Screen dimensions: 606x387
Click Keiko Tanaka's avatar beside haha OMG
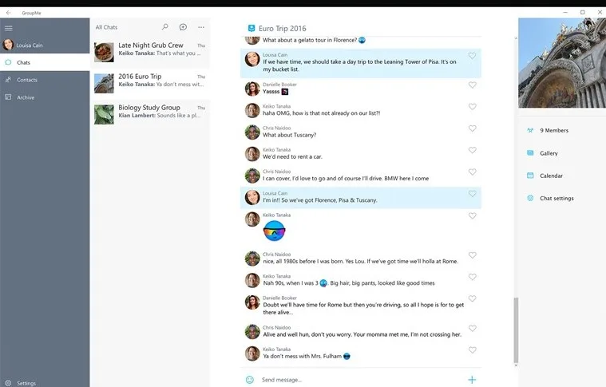pos(252,110)
